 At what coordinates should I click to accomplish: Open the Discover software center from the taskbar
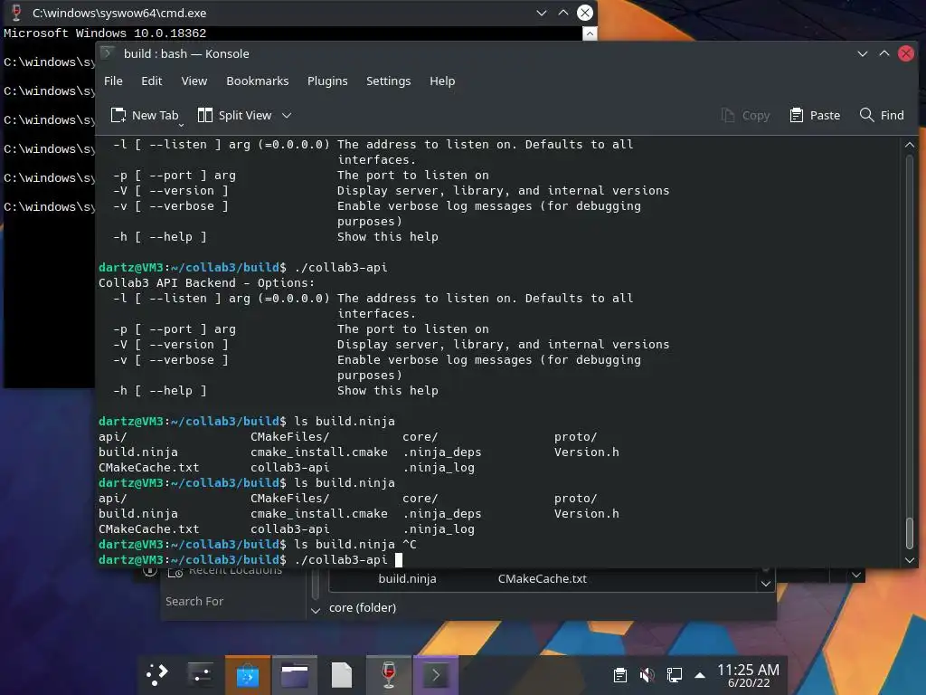(x=248, y=674)
